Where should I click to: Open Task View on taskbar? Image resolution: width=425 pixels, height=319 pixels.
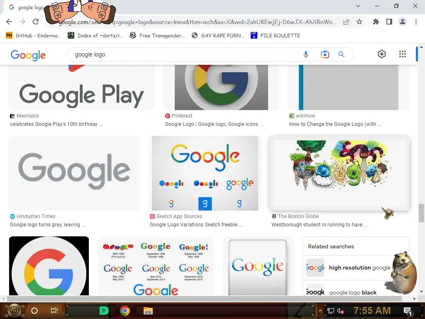pyautogui.click(x=54, y=311)
